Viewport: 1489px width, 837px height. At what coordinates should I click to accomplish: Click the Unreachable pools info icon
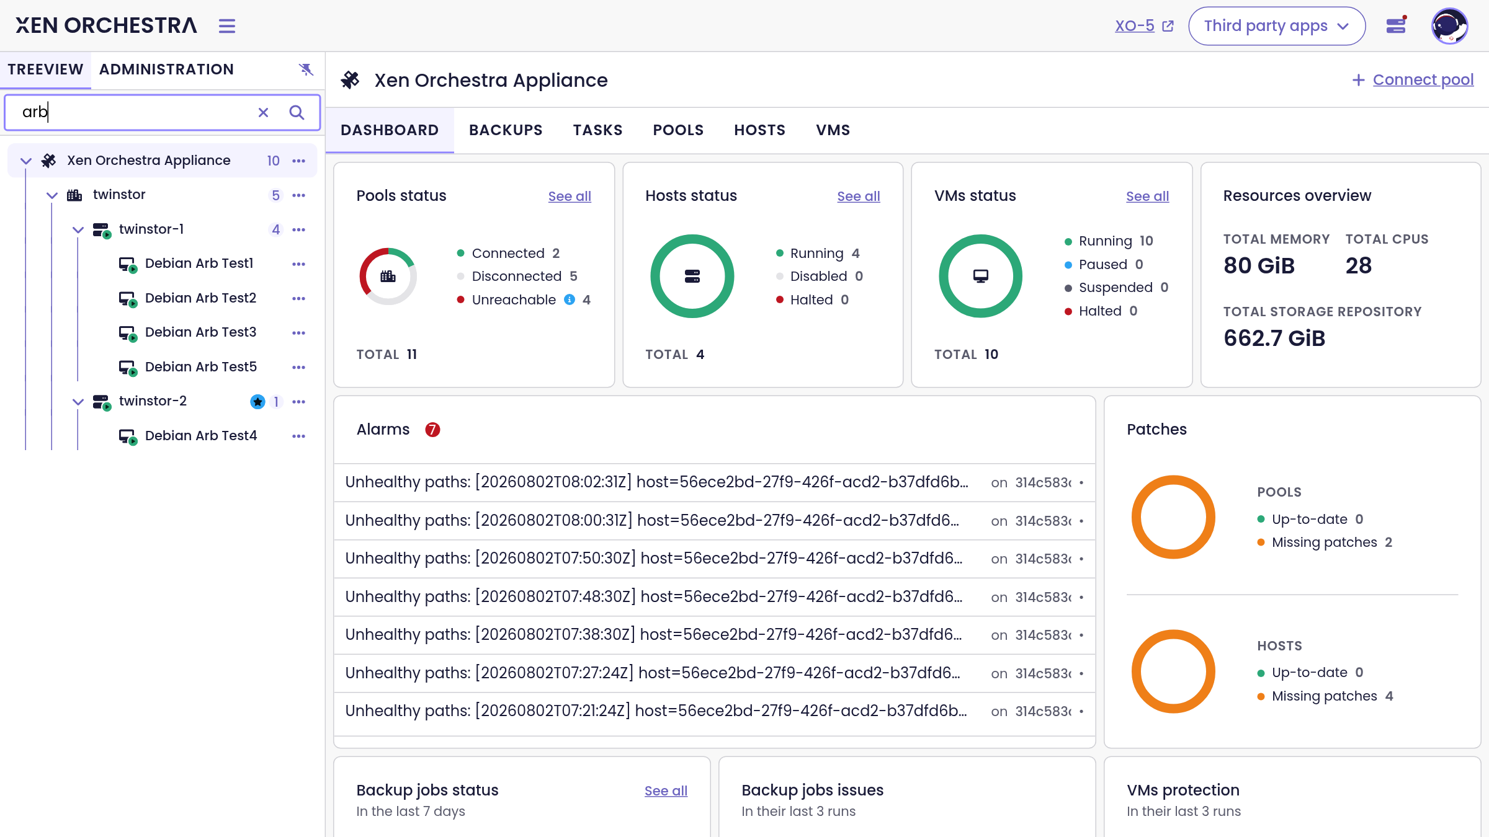click(x=570, y=300)
